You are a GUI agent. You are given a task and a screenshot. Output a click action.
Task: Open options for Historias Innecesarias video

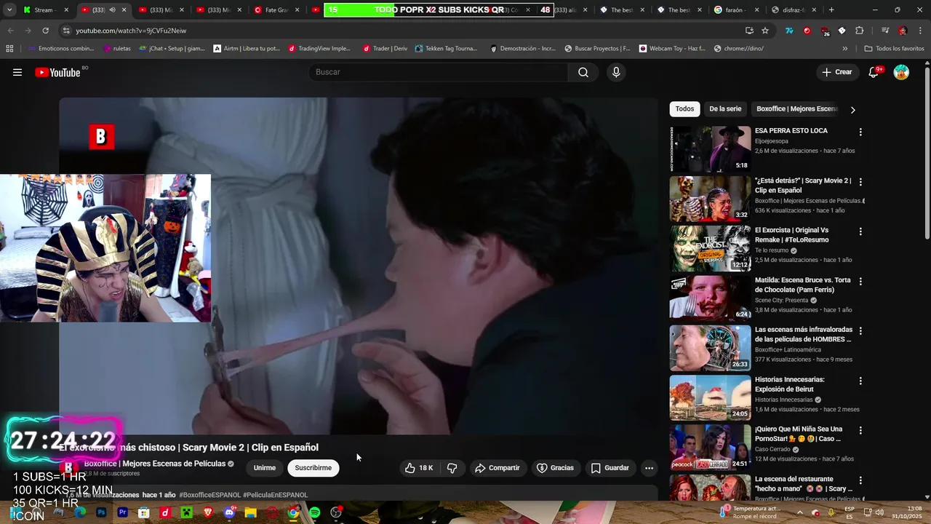click(x=860, y=381)
